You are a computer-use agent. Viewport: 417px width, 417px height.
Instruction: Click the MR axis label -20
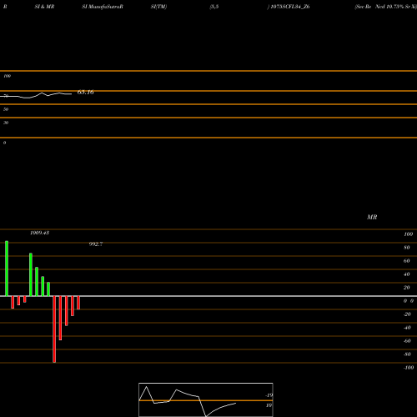(407, 314)
